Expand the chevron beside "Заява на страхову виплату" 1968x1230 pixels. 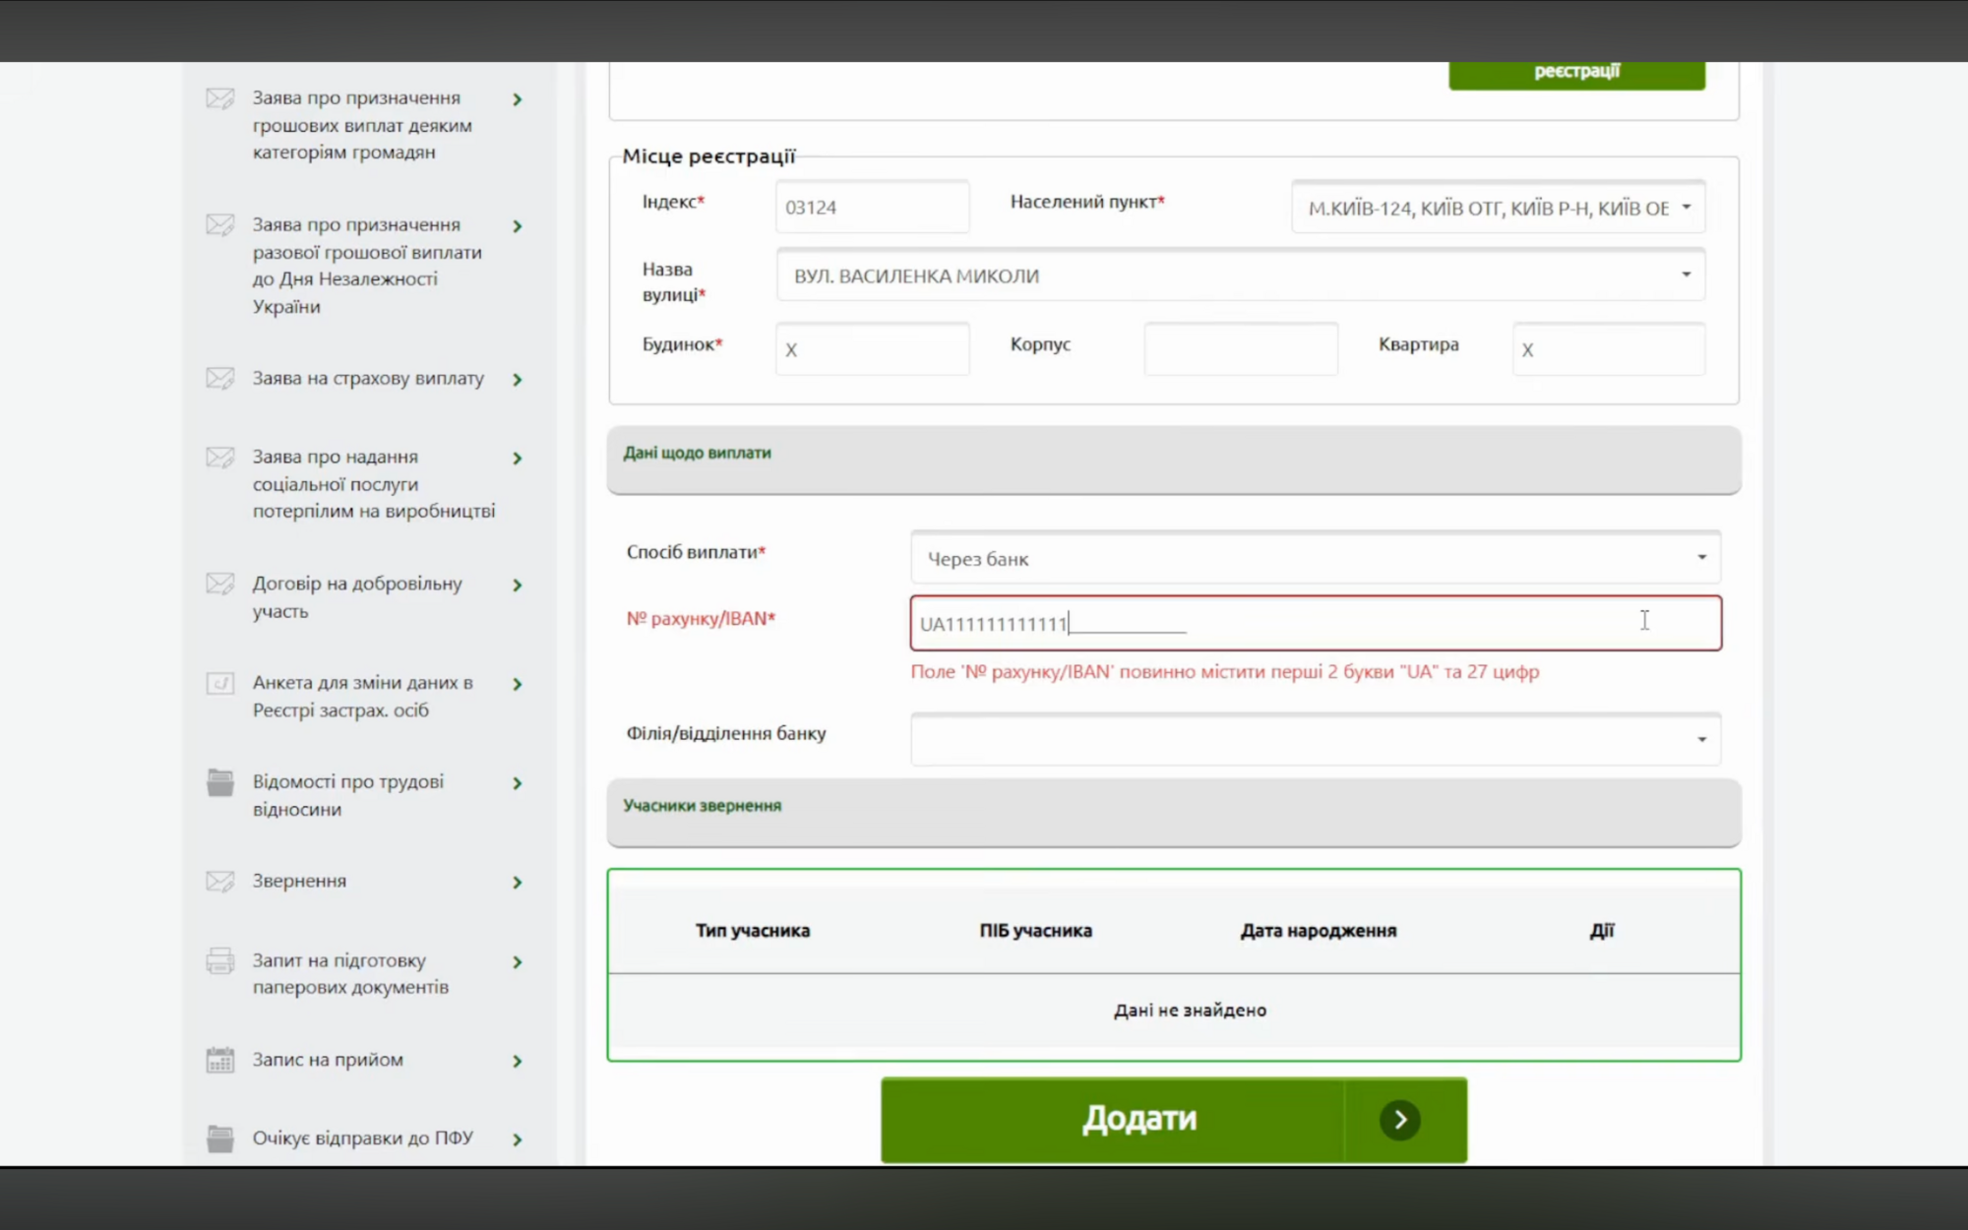pyautogui.click(x=518, y=379)
